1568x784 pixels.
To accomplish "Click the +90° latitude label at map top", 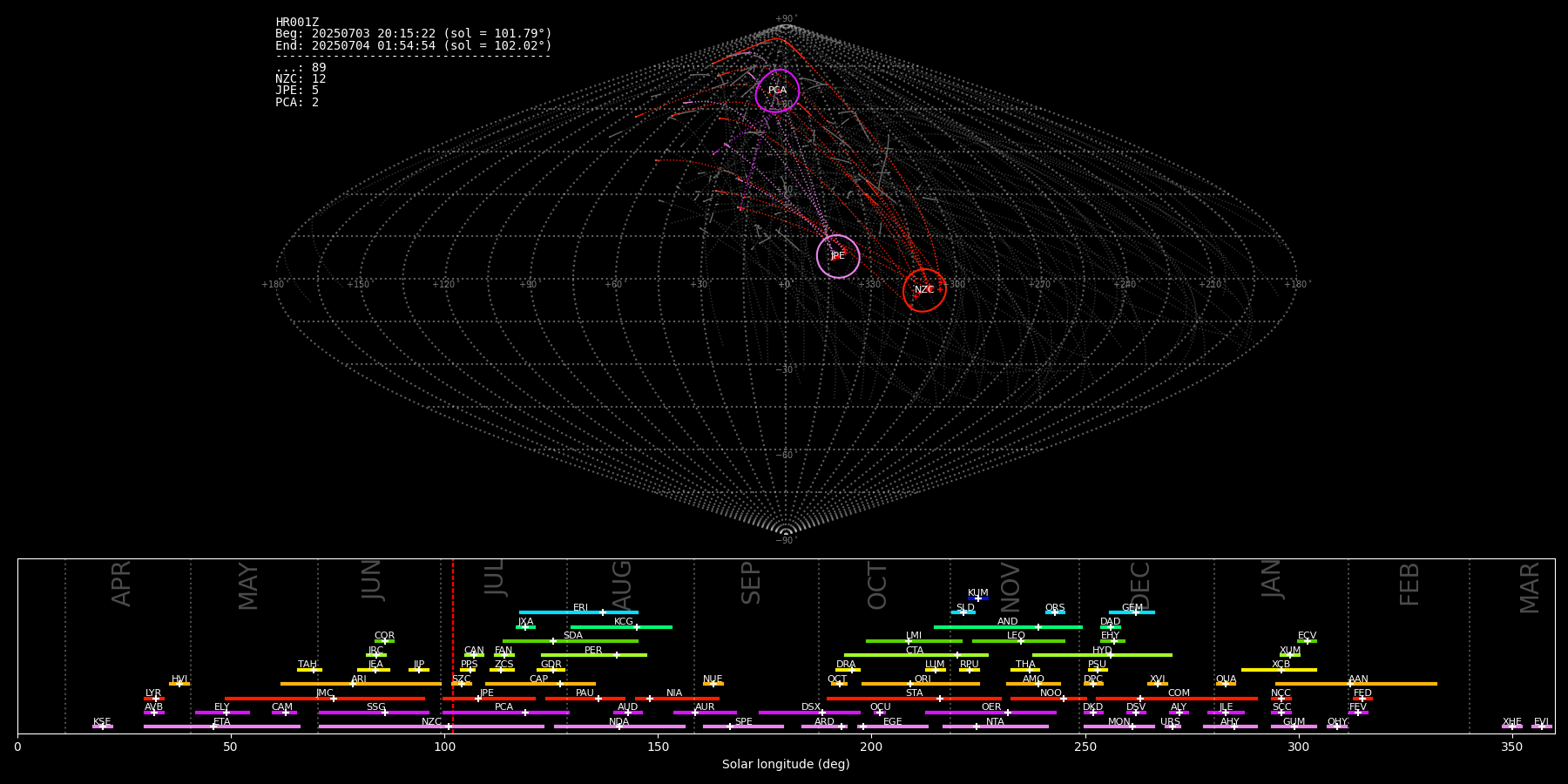I will click(x=786, y=19).
